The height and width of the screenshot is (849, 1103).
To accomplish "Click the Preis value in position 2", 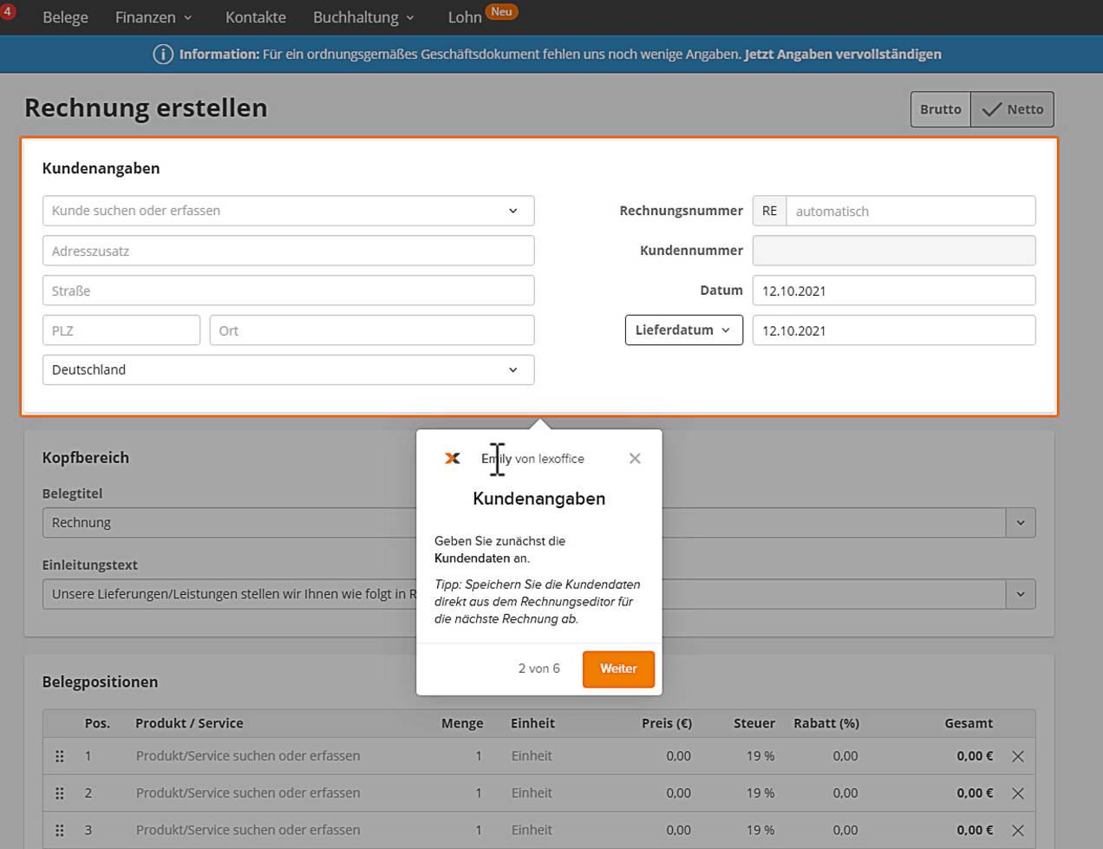I will [x=679, y=793].
